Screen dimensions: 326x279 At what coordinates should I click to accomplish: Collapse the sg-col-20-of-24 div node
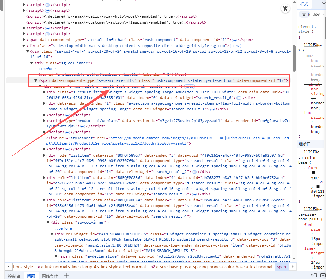(28, 51)
